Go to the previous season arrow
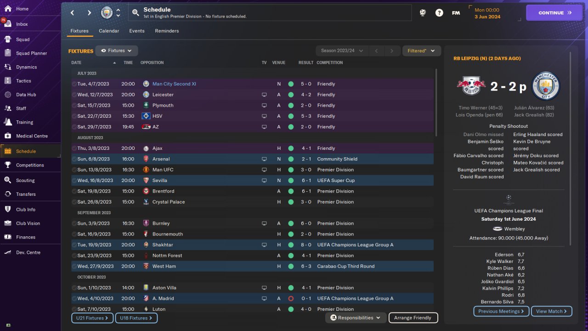 376,51
